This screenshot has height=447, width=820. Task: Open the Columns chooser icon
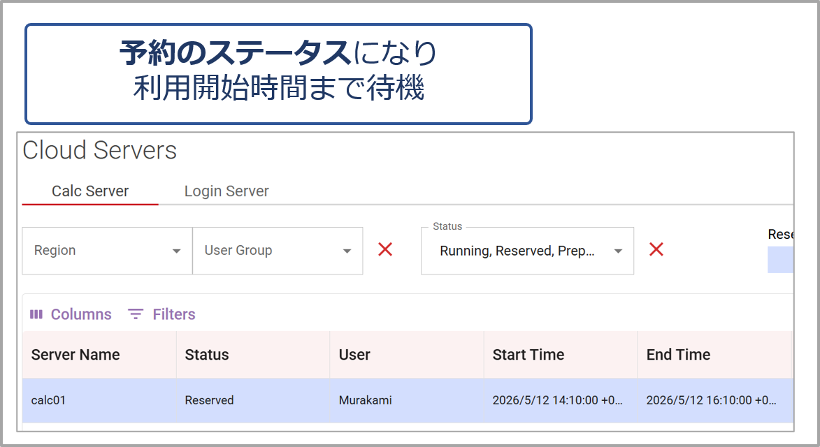point(36,314)
